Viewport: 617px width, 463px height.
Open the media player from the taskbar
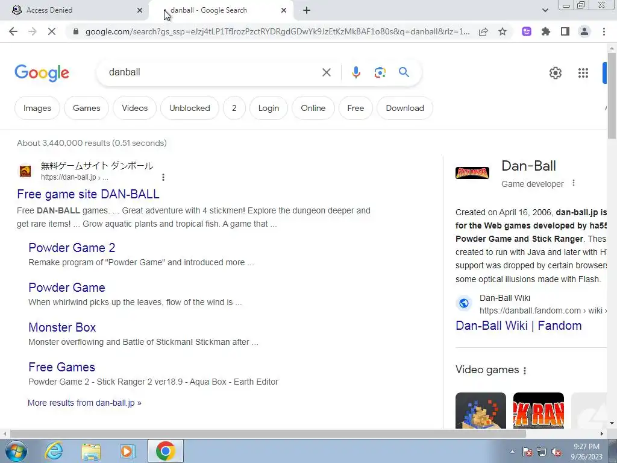(x=128, y=452)
